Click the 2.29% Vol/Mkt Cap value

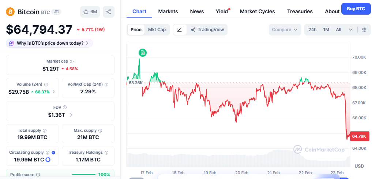[x=88, y=92]
